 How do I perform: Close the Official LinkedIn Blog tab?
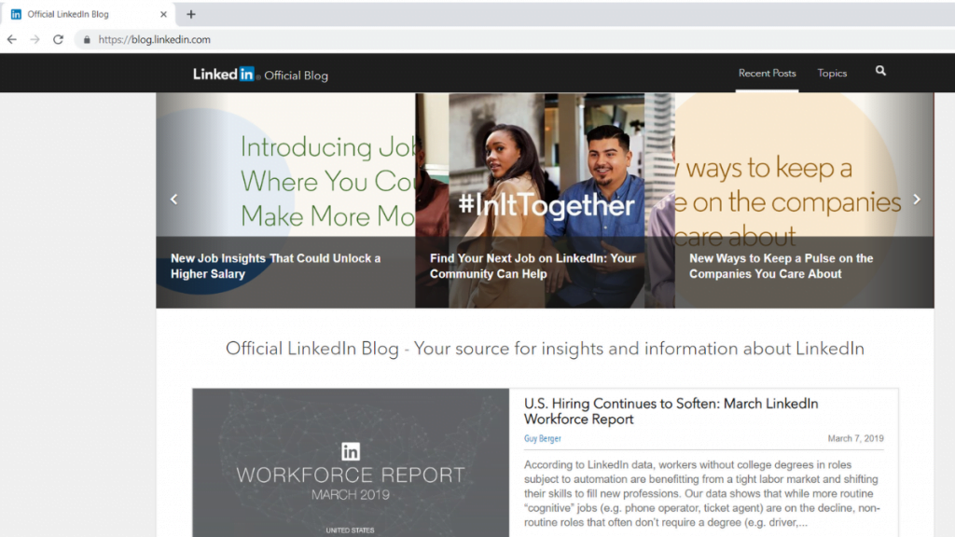pos(164,14)
